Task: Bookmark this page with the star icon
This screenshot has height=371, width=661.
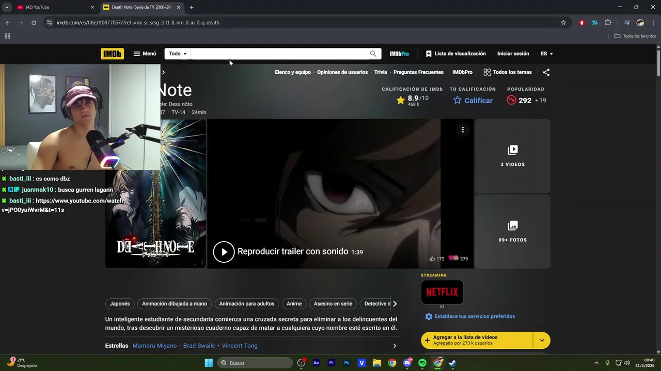Action: coord(563,23)
